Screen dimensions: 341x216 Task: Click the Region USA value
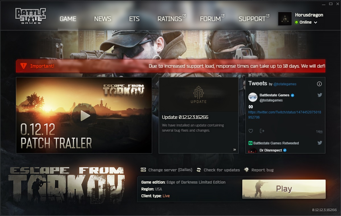[x=158, y=189]
